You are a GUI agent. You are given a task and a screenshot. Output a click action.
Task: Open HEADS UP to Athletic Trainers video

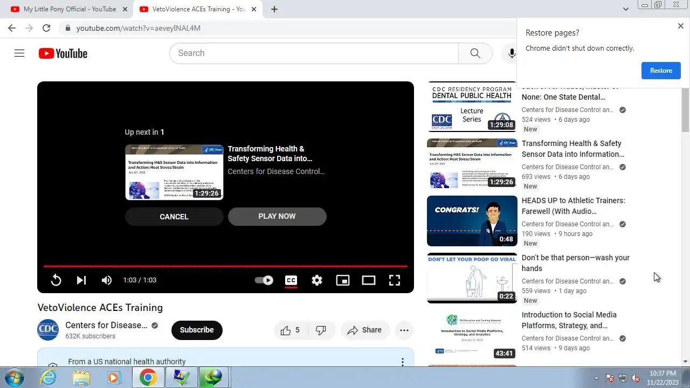tap(574, 206)
